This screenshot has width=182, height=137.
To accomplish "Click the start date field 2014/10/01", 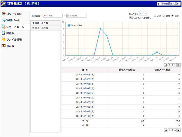I will click(x=52, y=16).
